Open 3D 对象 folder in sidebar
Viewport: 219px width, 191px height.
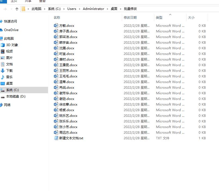12,45
